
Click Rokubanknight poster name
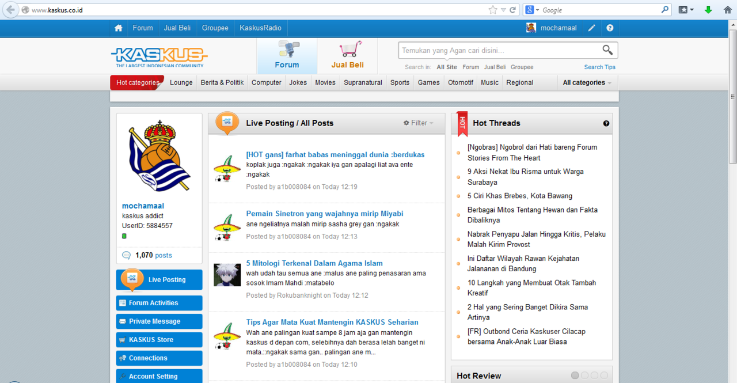pos(299,295)
